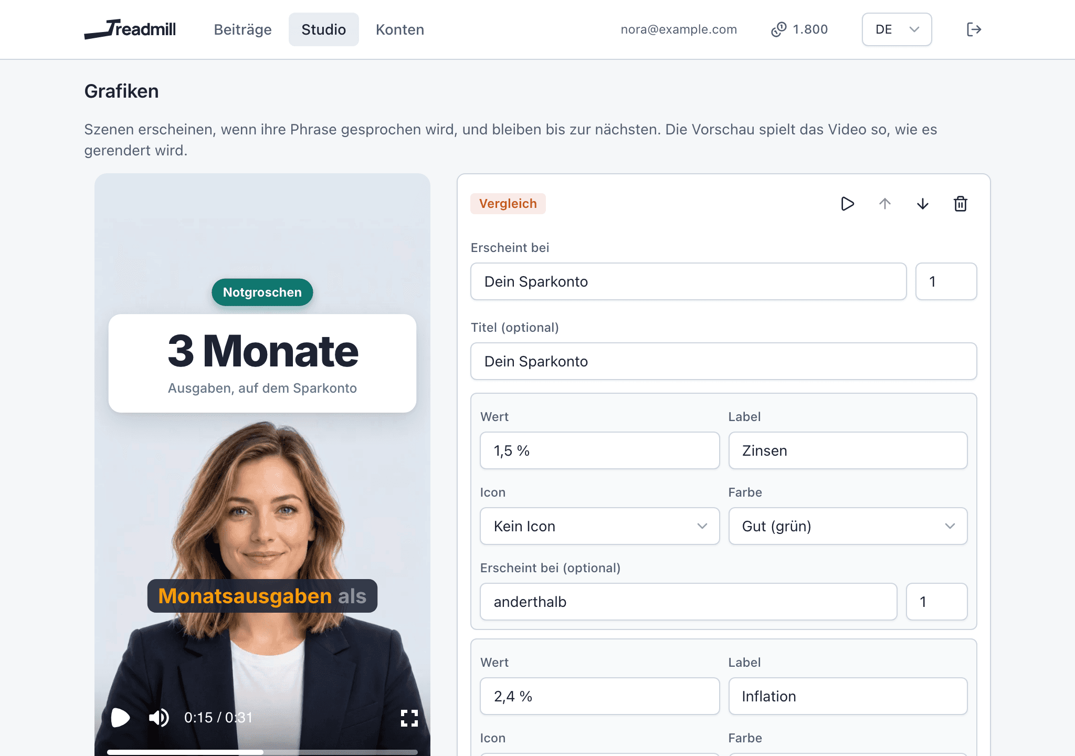Click the Vergleich scene type badge
Viewport: 1075px width, 756px height.
pos(508,204)
